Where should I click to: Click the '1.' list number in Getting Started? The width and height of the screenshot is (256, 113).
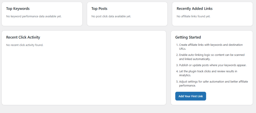(x=177, y=45)
